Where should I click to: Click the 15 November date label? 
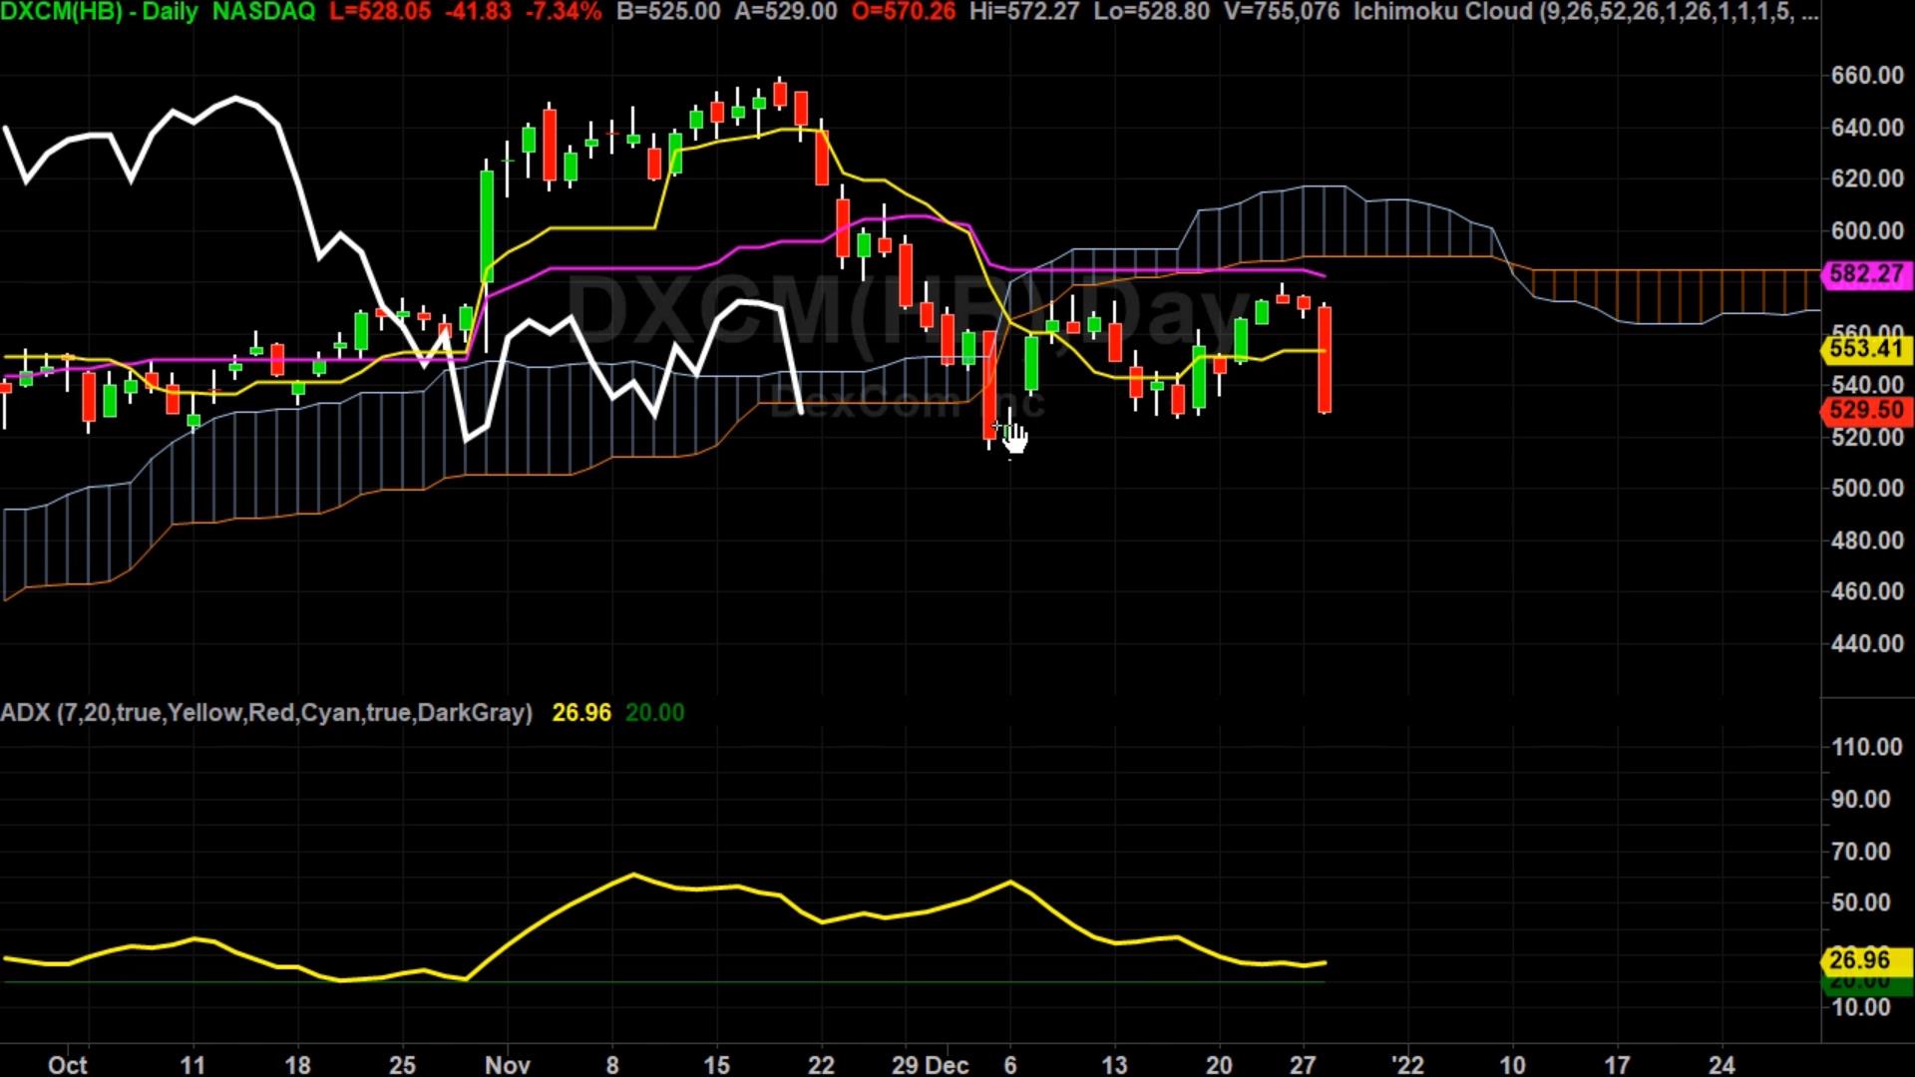[716, 1064]
